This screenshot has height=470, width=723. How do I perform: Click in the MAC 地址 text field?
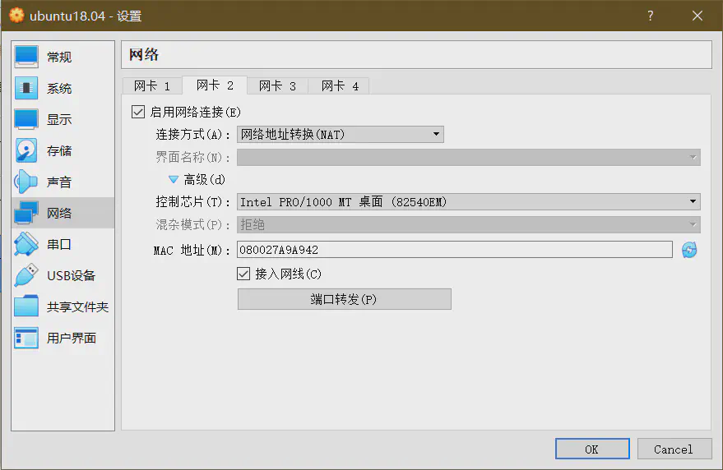454,250
